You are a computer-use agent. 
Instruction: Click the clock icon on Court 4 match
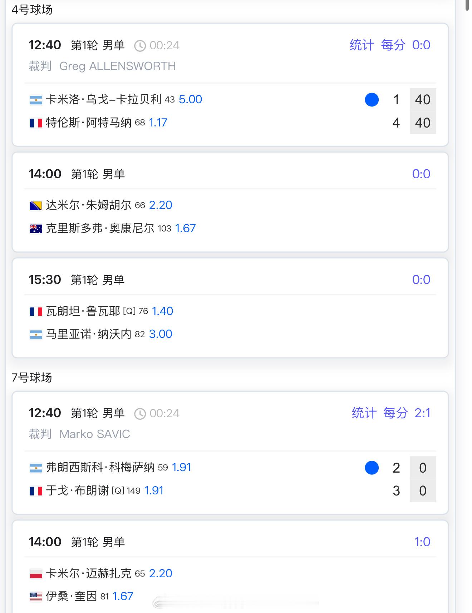tap(140, 46)
